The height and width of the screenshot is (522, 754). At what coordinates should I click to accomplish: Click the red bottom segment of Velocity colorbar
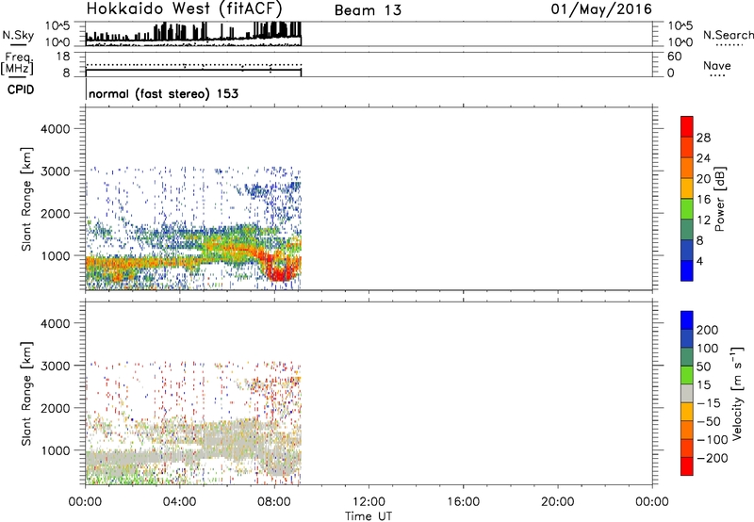(687, 466)
